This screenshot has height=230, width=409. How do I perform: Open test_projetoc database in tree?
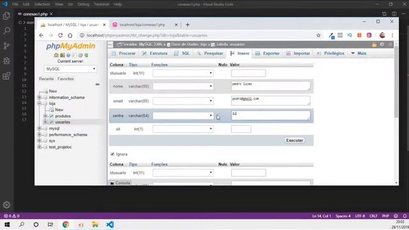[60, 147]
